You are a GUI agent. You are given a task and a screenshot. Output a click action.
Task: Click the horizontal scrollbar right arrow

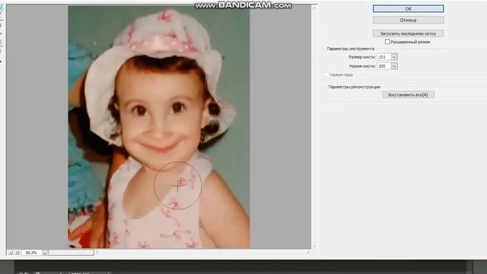pyautogui.click(x=308, y=253)
